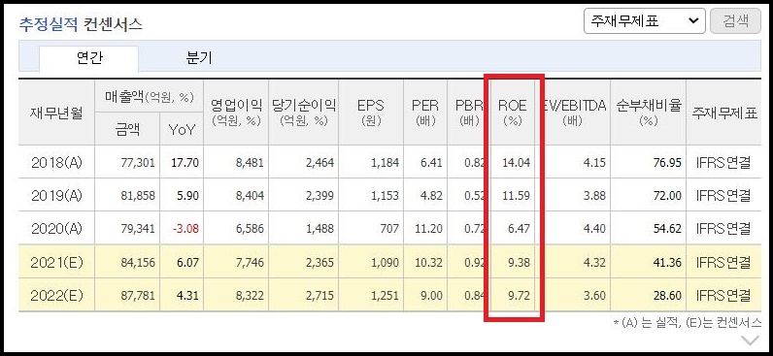The height and width of the screenshot is (356, 773).
Task: Click net income value 1,488
Action: click(319, 229)
